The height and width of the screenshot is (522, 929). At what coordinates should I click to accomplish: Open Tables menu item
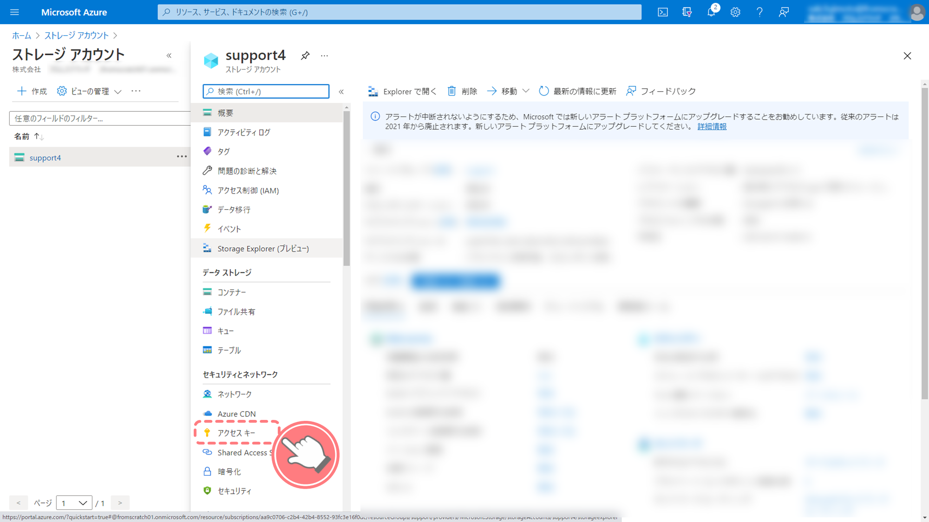click(x=267, y=350)
